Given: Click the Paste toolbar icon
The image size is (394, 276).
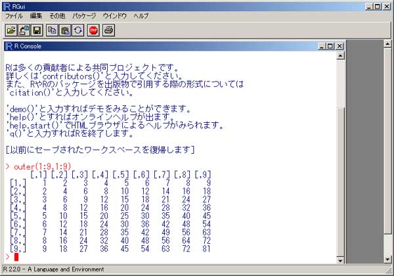Looking at the screenshot, I should pyautogui.click(x=65, y=30).
